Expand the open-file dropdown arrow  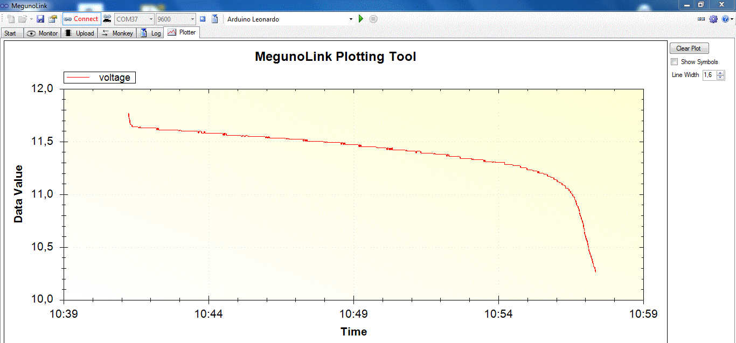pyautogui.click(x=31, y=19)
